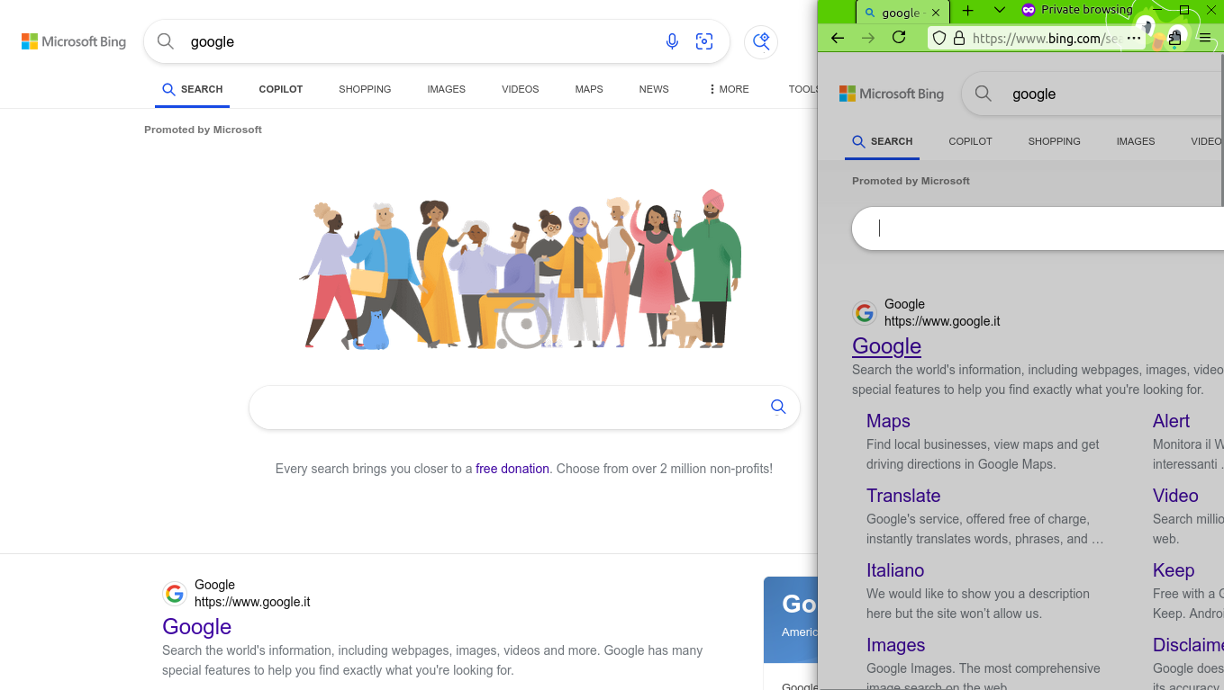The width and height of the screenshot is (1224, 690).
Task: Open the NEWS tab in the back window
Action: tap(654, 89)
